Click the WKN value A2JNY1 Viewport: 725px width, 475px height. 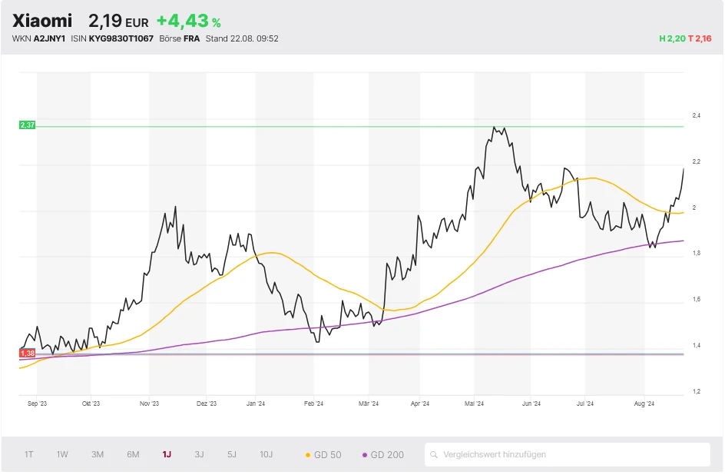pos(49,38)
